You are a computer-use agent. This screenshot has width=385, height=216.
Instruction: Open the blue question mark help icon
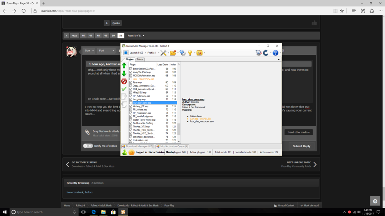(x=275, y=53)
